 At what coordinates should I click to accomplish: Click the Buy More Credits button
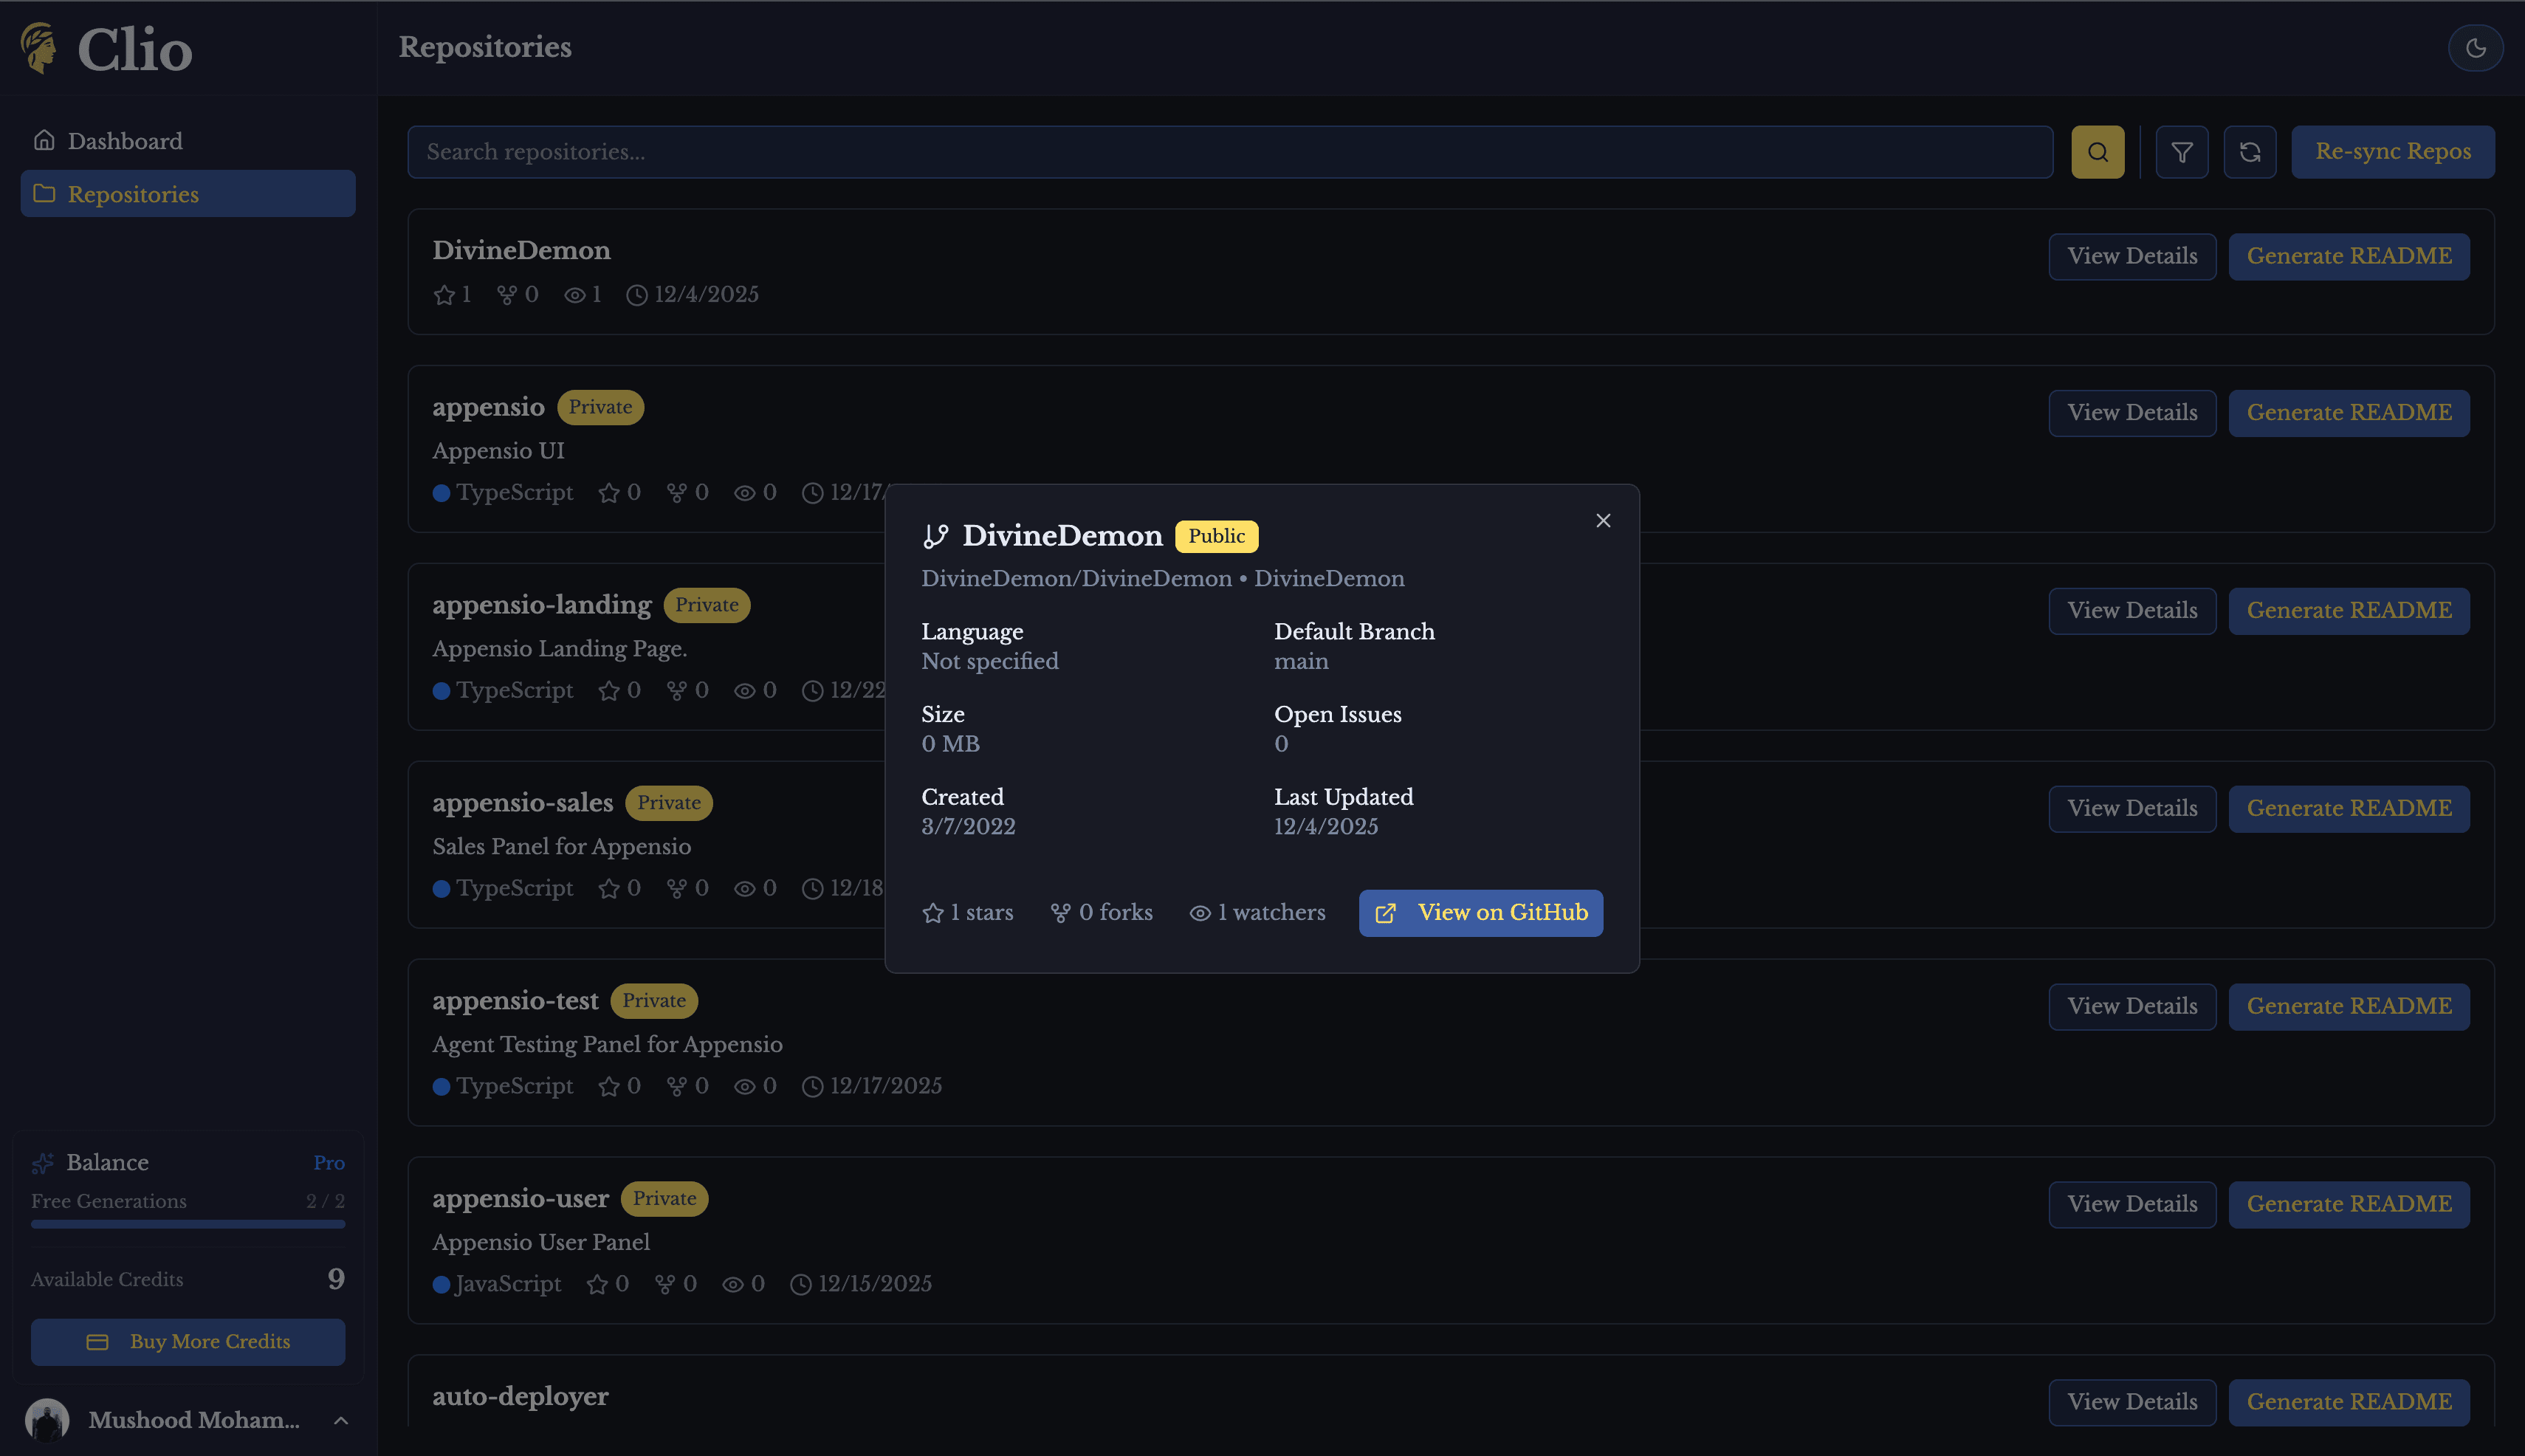(x=188, y=1342)
